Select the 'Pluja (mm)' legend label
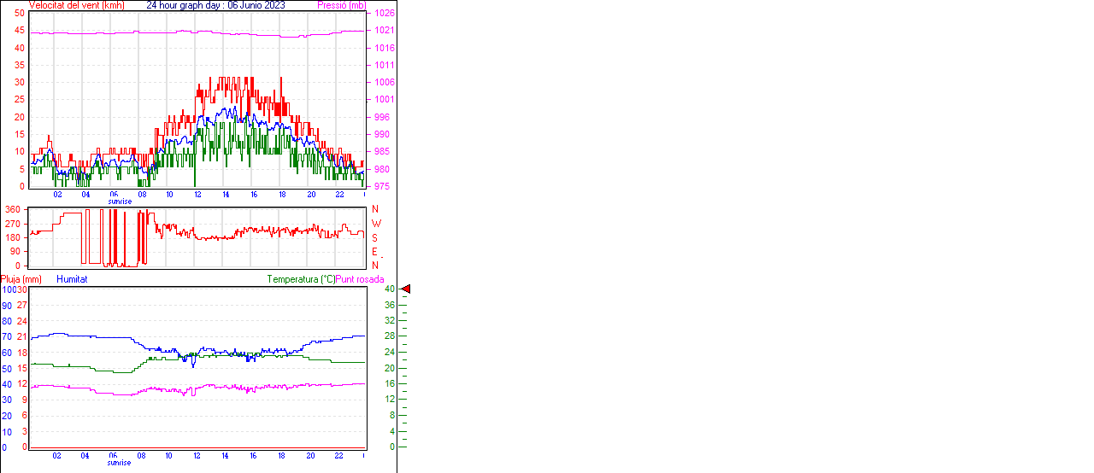 pos(21,279)
